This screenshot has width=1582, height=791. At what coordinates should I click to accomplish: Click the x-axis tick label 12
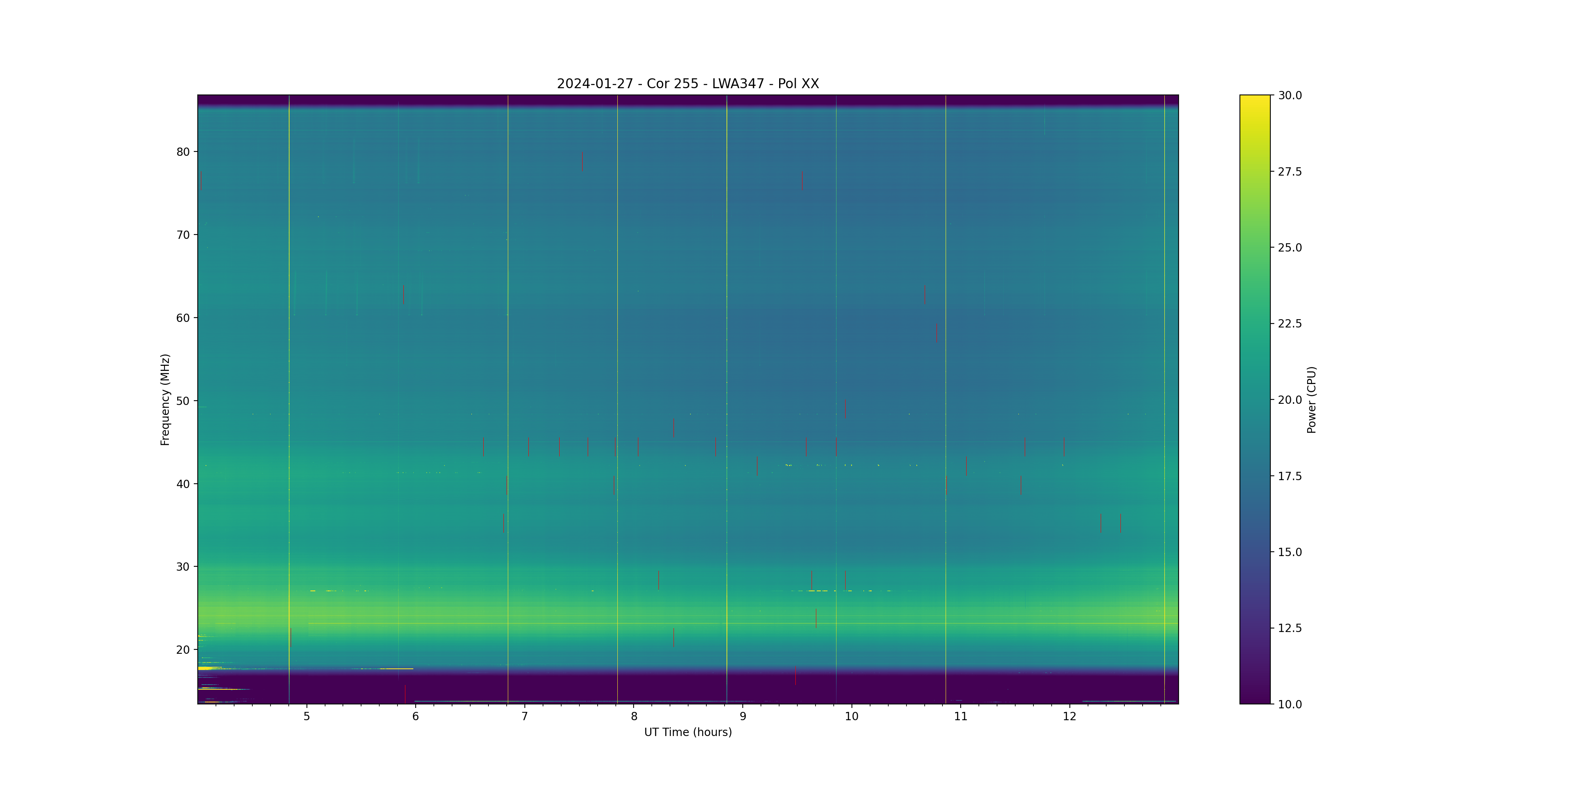coord(1070,716)
